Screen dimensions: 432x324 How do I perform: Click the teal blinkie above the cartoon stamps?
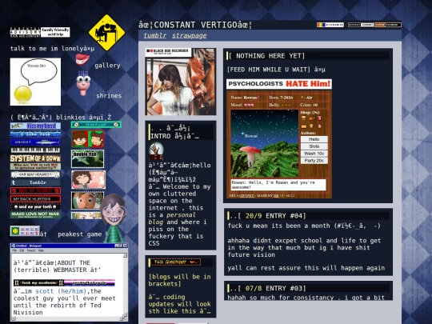click(x=96, y=125)
